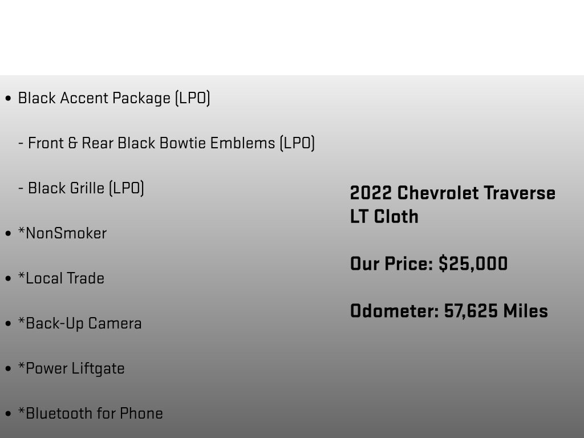Click the bullet beside *Back-Up Camera
This screenshot has height=438, width=584.
pyautogui.click(x=8, y=324)
